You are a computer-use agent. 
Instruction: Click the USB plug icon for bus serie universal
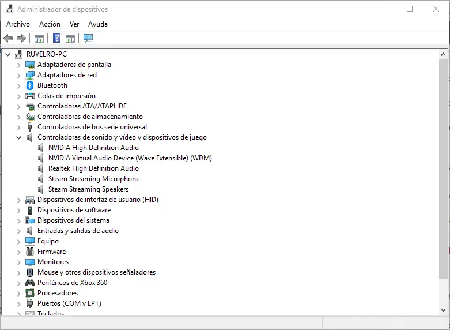29,127
